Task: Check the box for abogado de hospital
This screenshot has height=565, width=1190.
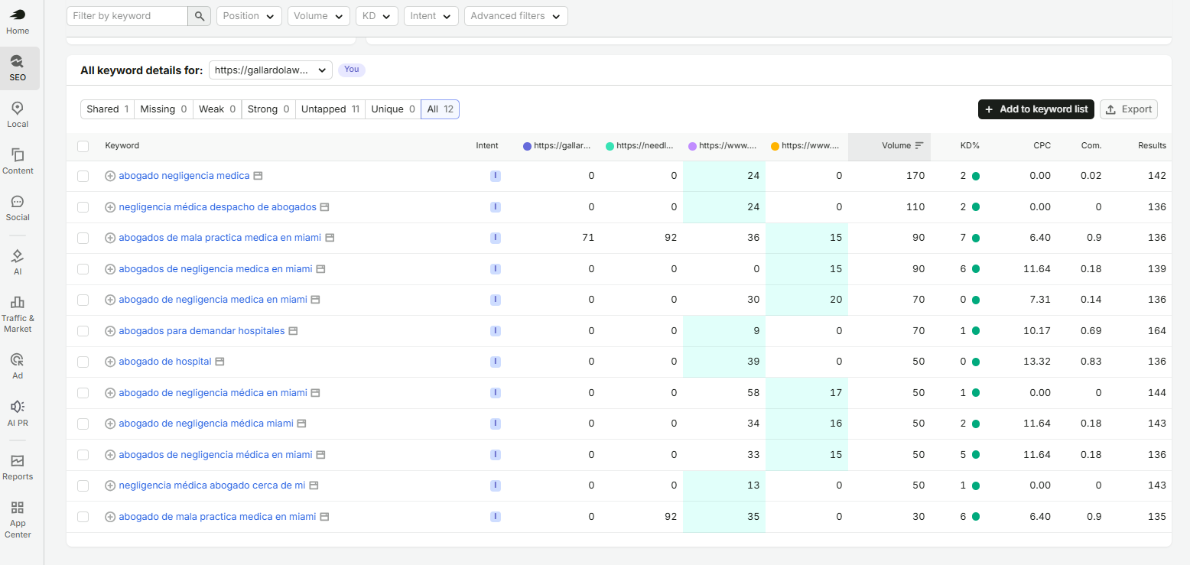Action: pos(83,362)
